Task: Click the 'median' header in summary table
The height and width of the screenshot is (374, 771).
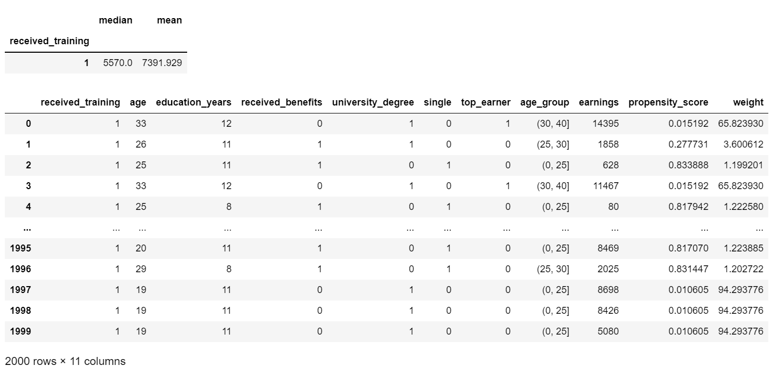Action: [116, 20]
